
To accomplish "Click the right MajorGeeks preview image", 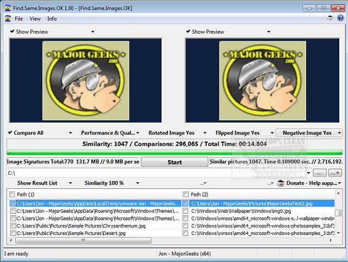I will (263, 81).
